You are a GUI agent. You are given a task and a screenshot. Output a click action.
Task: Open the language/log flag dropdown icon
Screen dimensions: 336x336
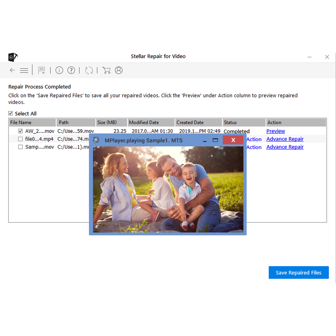tap(41, 70)
